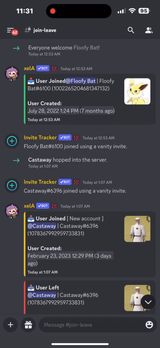Tap @Castaway mention in User Left embed
Screen dimensions: 160x348
[x=42, y=295]
